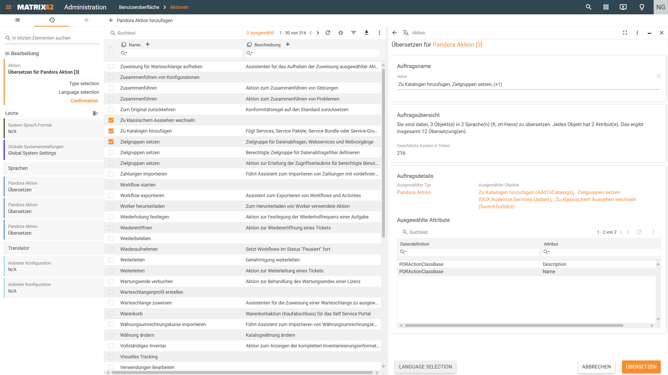Screen dimensions: 668x375
Task: Uncheck Zu klassischem Aussehen wechseln
Action: pyautogui.click(x=111, y=120)
